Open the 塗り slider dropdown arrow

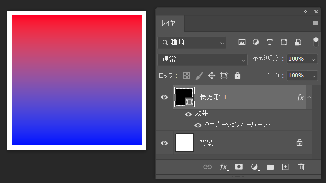[x=313, y=76]
